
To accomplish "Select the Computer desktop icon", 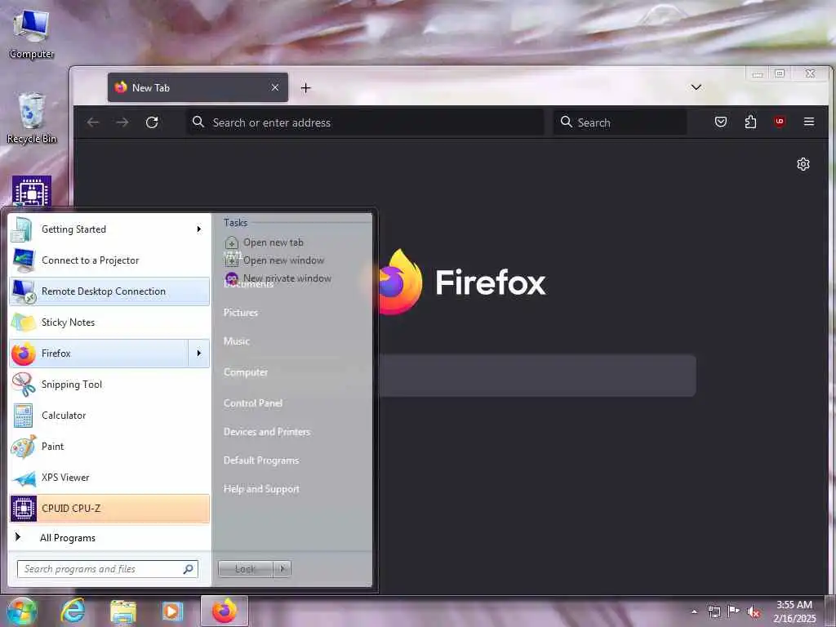I will (x=32, y=33).
